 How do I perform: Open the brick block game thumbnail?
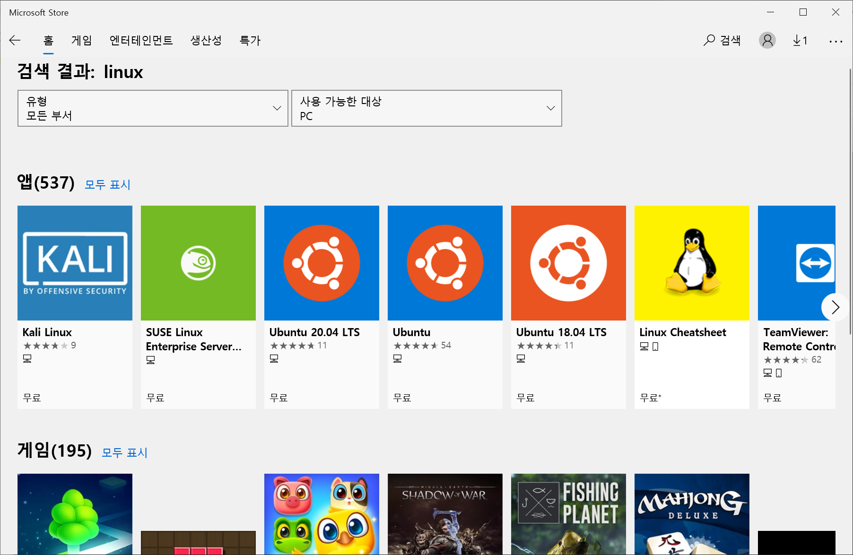click(x=198, y=543)
